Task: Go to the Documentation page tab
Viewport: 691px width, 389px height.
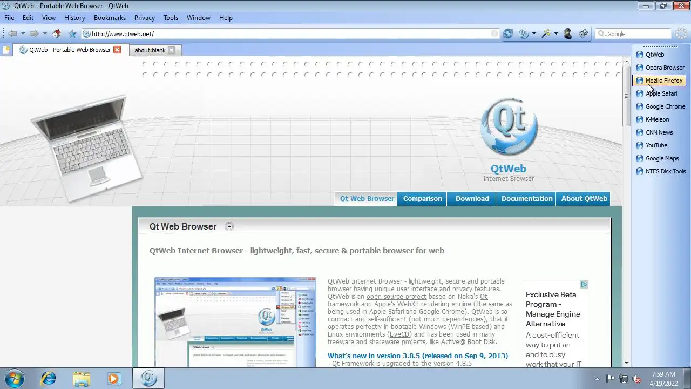Action: point(527,198)
